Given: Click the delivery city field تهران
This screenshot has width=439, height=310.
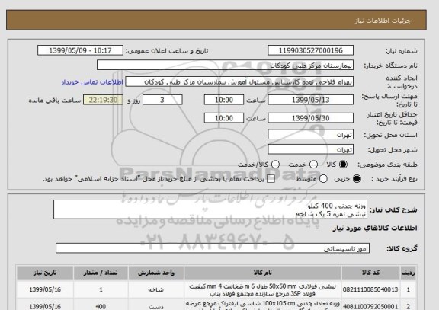Looking at the screenshot, I should 310,149.
